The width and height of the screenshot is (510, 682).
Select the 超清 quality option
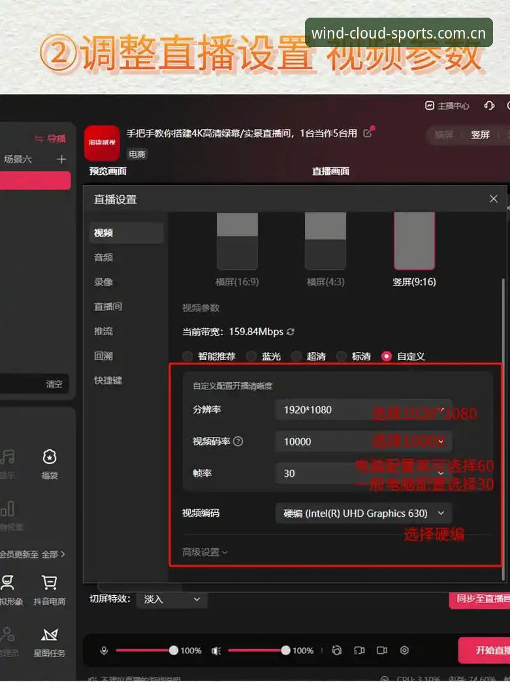309,356
